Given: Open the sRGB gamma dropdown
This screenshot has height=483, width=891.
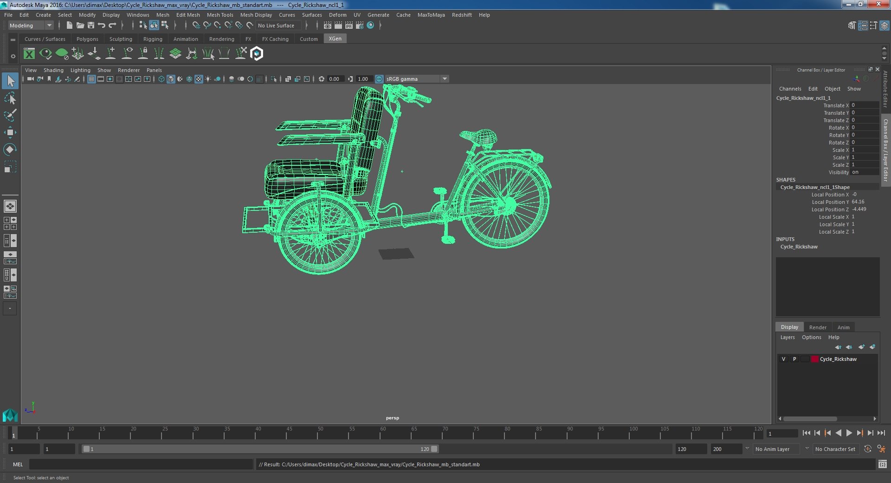Looking at the screenshot, I should (416, 79).
